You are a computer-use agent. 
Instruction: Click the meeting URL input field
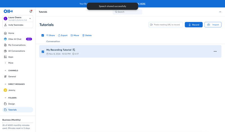(166, 25)
